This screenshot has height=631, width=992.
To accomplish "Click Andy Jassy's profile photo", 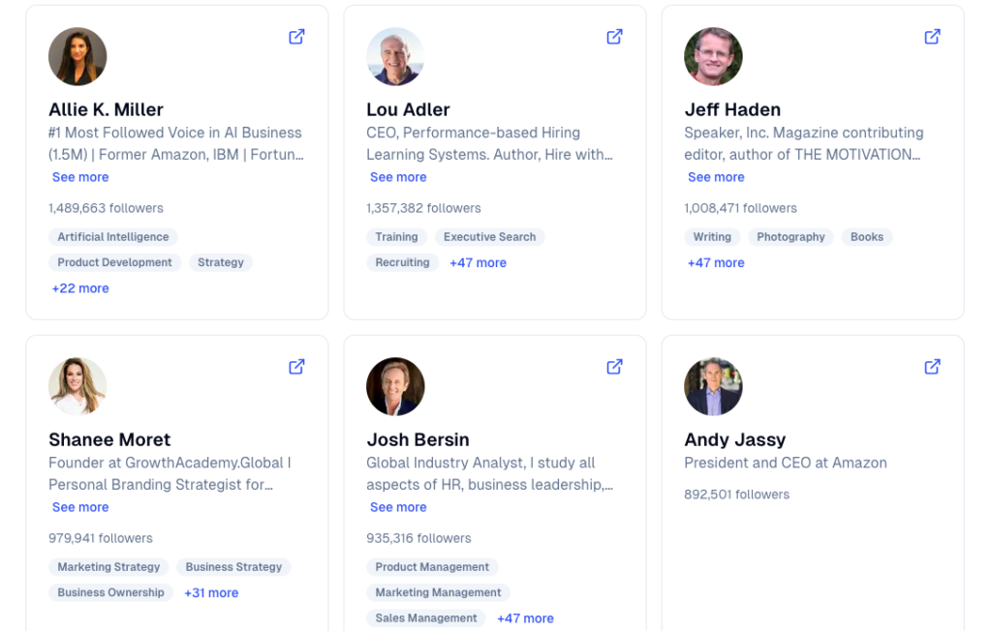I will click(x=713, y=386).
